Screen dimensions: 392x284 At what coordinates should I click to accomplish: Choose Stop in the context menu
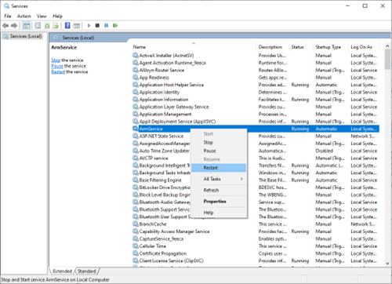point(219,143)
